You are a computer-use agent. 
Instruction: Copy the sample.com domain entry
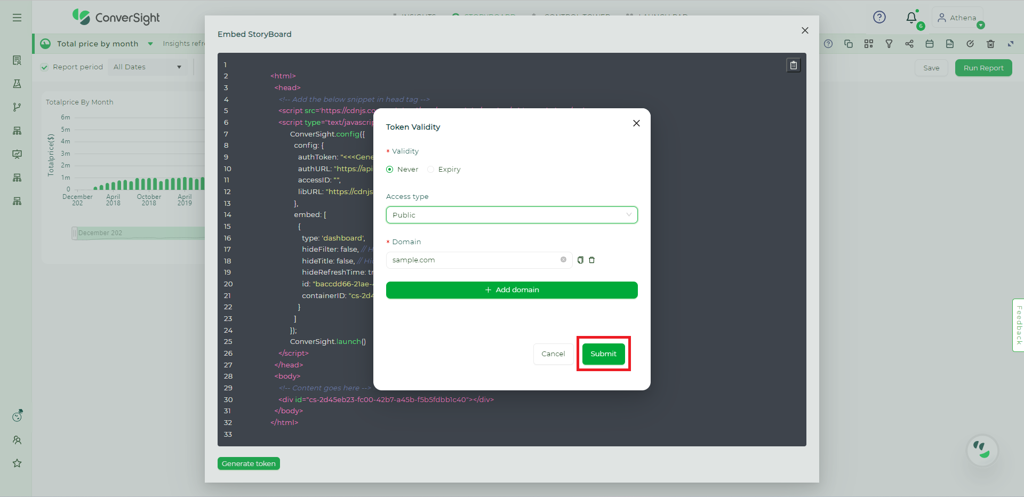tap(580, 260)
